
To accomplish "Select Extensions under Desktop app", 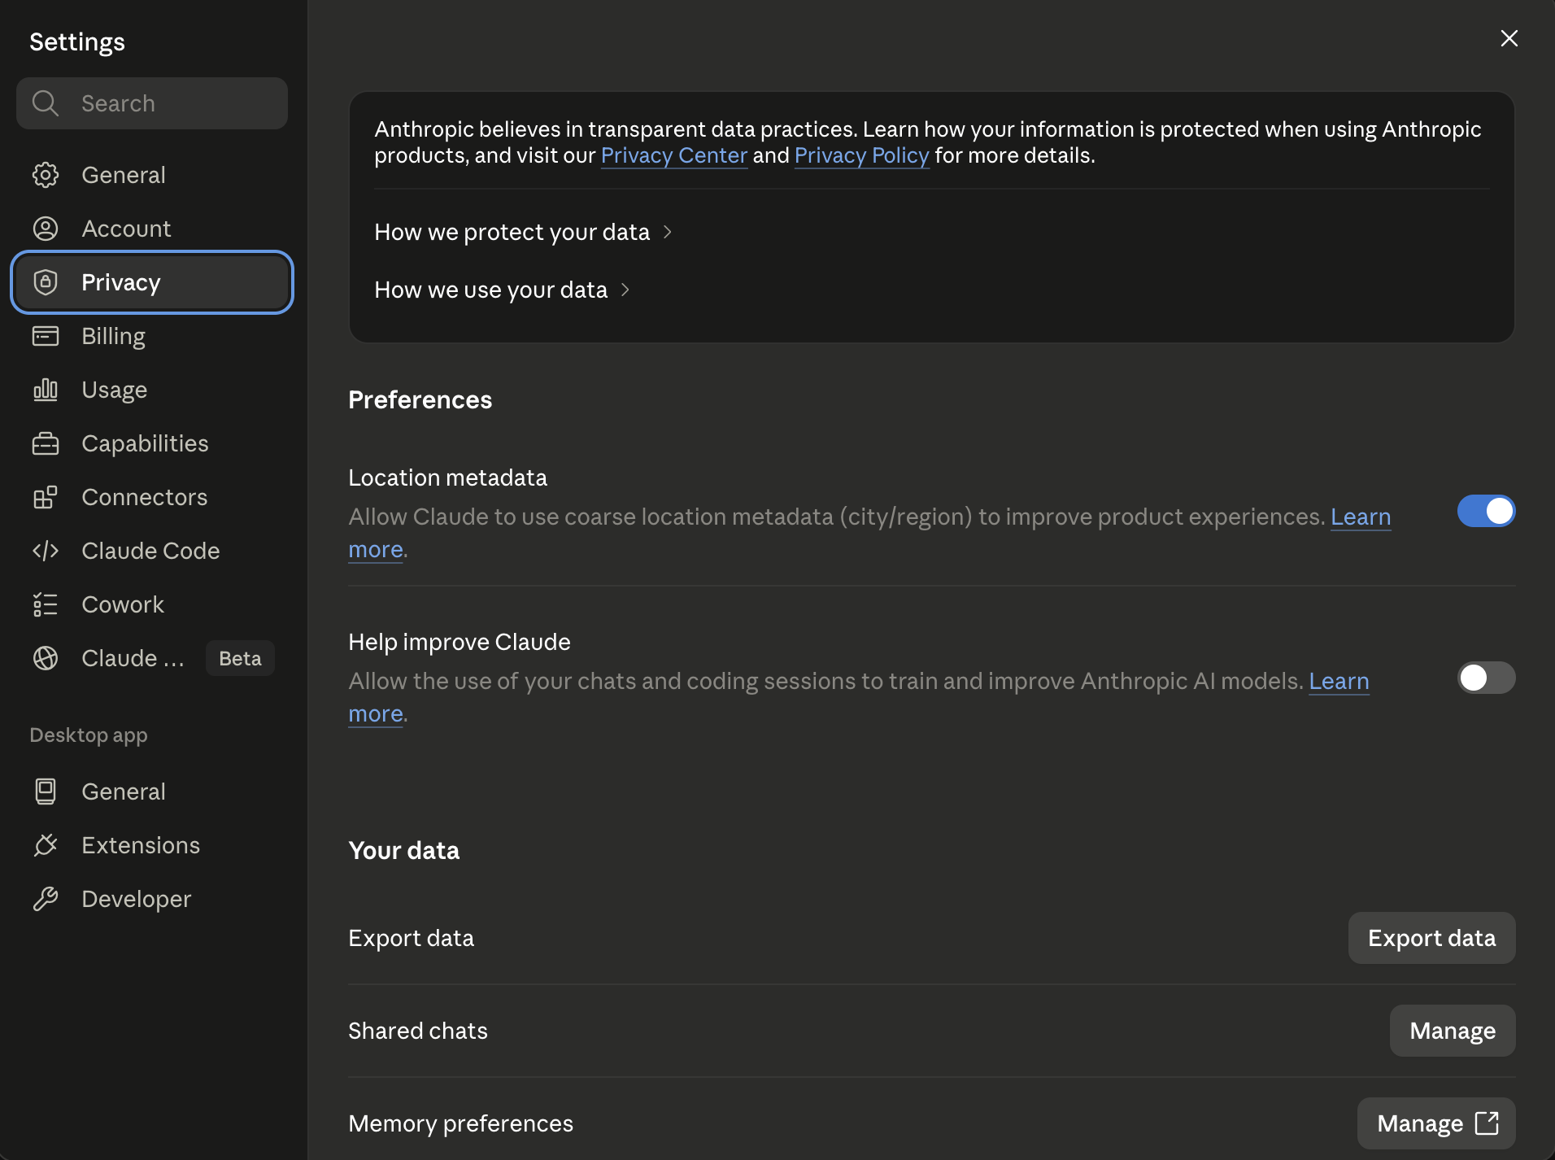I will 152,845.
